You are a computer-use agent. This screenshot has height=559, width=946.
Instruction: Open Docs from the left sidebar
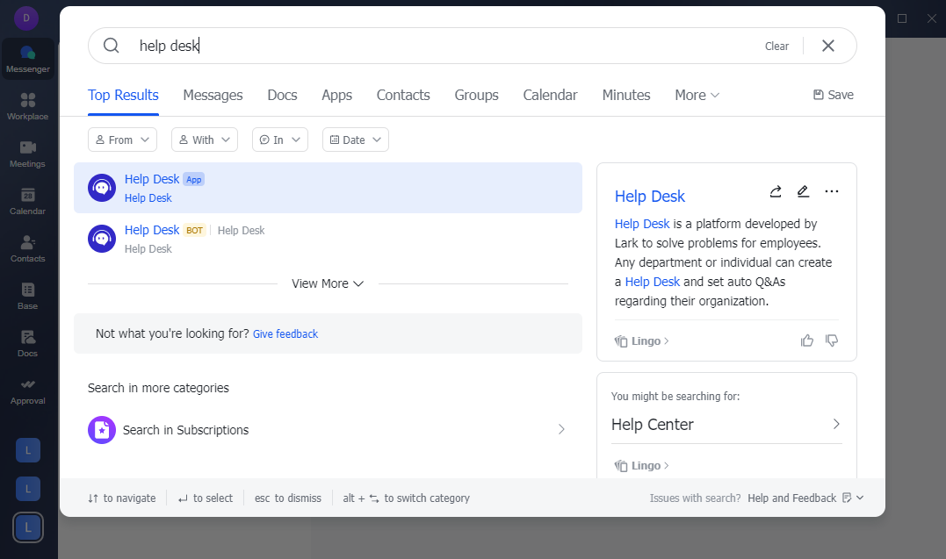coord(27,346)
